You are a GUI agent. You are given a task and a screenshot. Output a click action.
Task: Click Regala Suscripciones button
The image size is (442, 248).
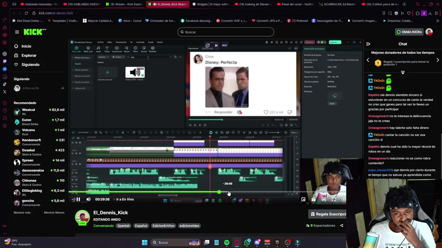tap(327, 214)
